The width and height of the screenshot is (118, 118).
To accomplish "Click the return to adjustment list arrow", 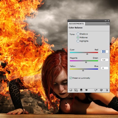I will click(x=71, y=90).
